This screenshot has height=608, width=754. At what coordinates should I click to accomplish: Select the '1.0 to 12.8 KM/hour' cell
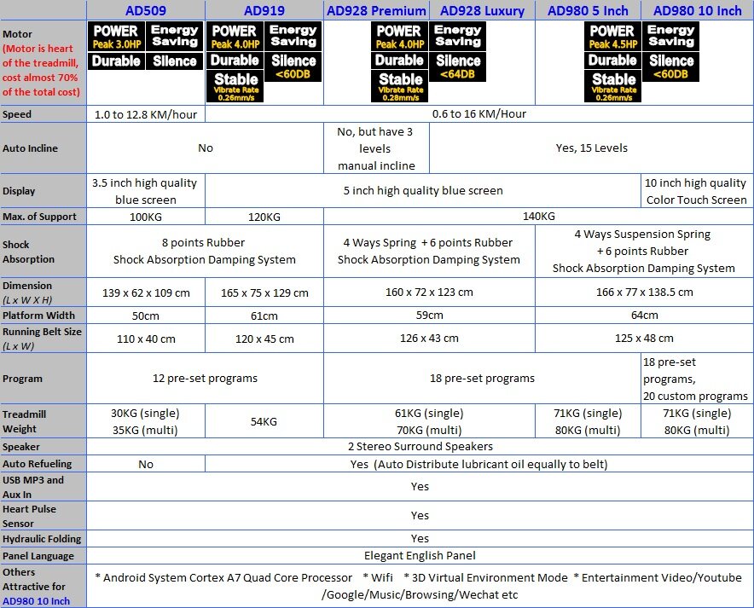pos(146,114)
